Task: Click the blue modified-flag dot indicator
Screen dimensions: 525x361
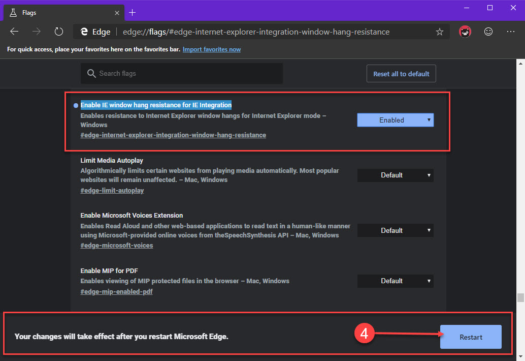Action: (76, 105)
